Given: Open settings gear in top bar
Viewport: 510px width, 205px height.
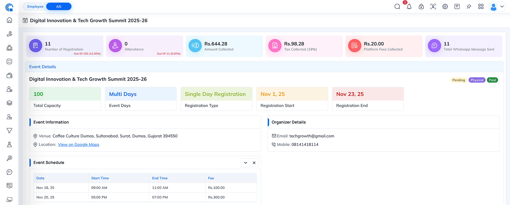Looking at the screenshot, I should pyautogui.click(x=445, y=7).
